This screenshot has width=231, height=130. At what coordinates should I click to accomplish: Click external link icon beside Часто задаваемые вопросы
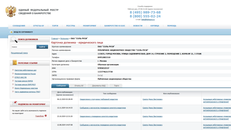pos(13,91)
